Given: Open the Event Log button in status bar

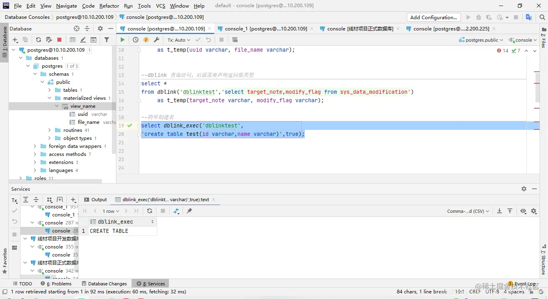Looking at the screenshot, I should tap(523, 283).
